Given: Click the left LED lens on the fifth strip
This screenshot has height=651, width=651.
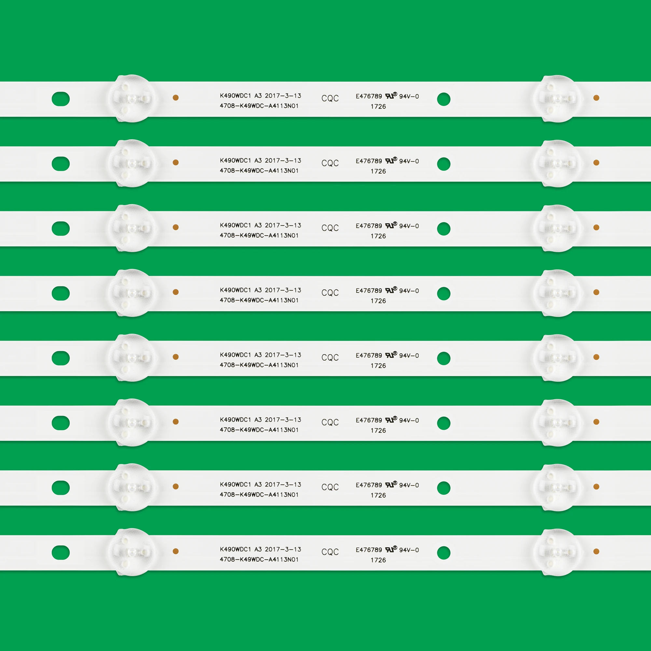Looking at the screenshot, I should click(x=132, y=357).
